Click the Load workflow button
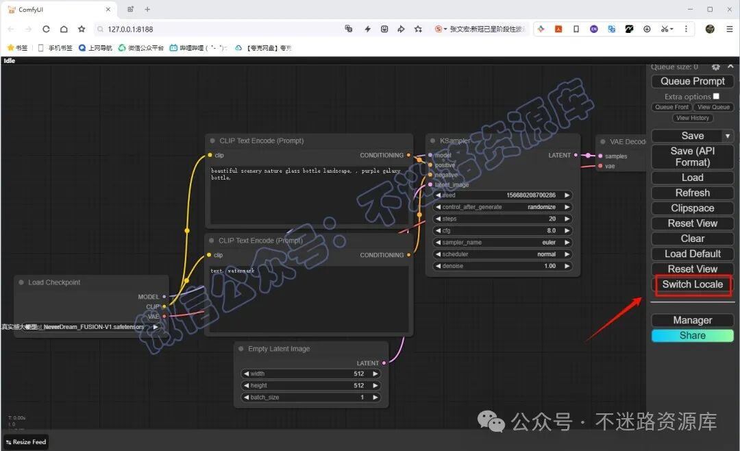 pyautogui.click(x=692, y=178)
